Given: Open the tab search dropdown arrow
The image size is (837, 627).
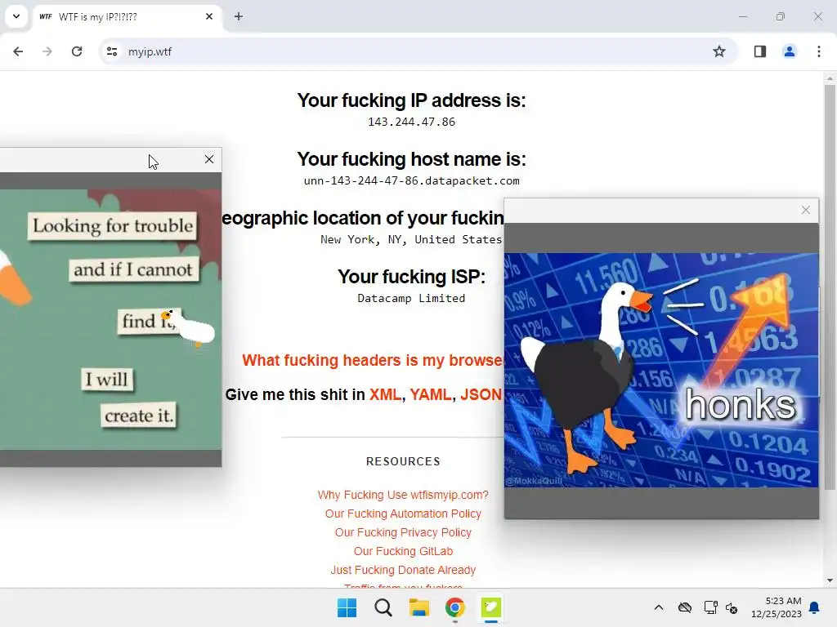Looking at the screenshot, I should [16, 16].
